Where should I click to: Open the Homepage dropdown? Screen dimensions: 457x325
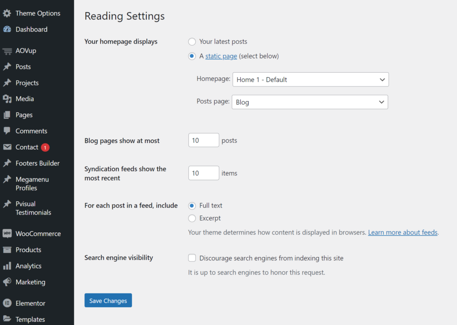pyautogui.click(x=310, y=80)
